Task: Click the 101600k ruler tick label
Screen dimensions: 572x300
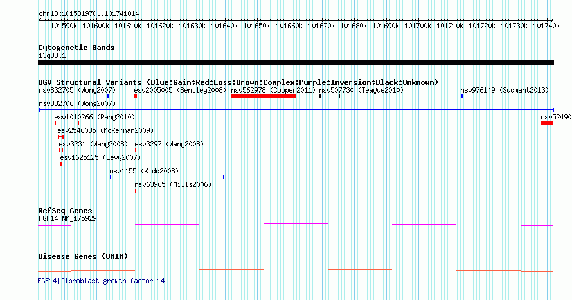Action: click(96, 26)
